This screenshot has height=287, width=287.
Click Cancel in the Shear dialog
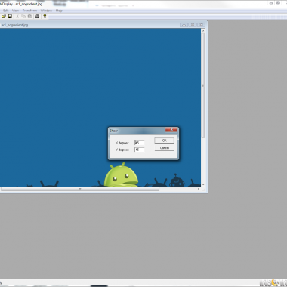point(164,148)
